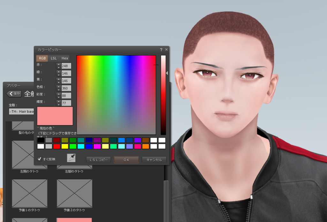Select the RGB tab
327x222 pixels.
[42, 58]
